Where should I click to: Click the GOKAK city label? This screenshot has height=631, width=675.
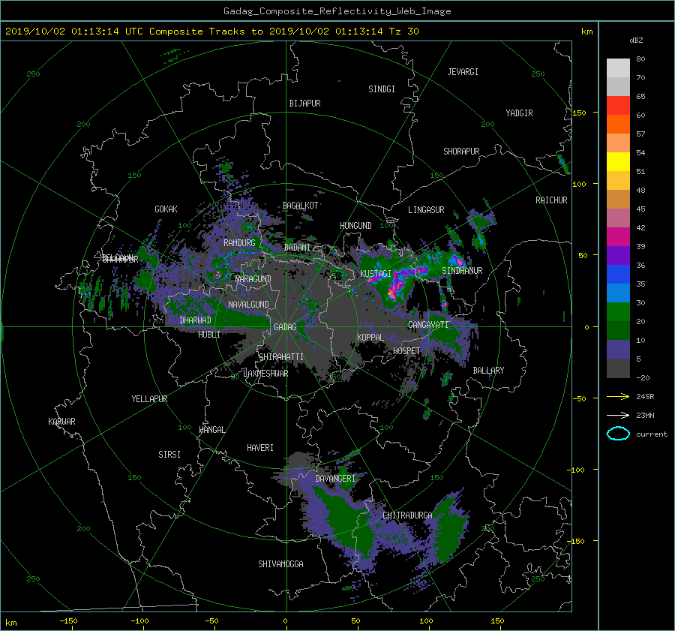pyautogui.click(x=166, y=209)
